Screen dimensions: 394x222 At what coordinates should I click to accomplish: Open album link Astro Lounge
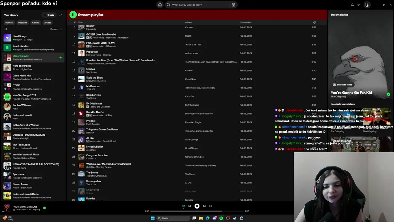pos(191,140)
